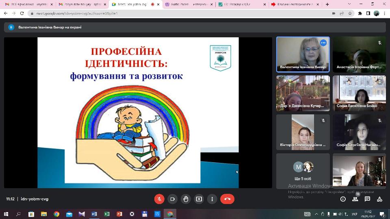Switch to the Розклад tab
This screenshot has width=390, height=219.
(x=242, y=4)
